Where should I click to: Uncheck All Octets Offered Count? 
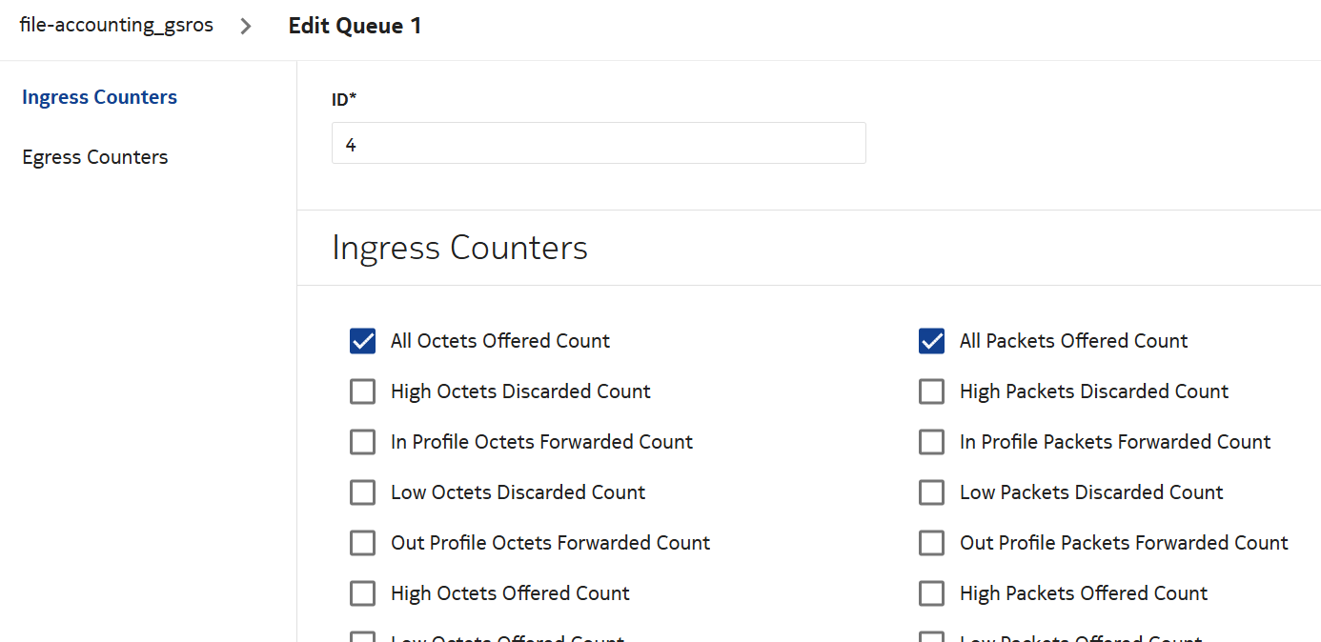pos(362,341)
